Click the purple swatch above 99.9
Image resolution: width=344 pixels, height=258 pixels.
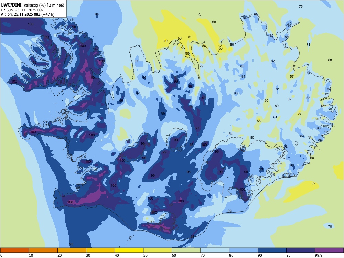point(329,250)
